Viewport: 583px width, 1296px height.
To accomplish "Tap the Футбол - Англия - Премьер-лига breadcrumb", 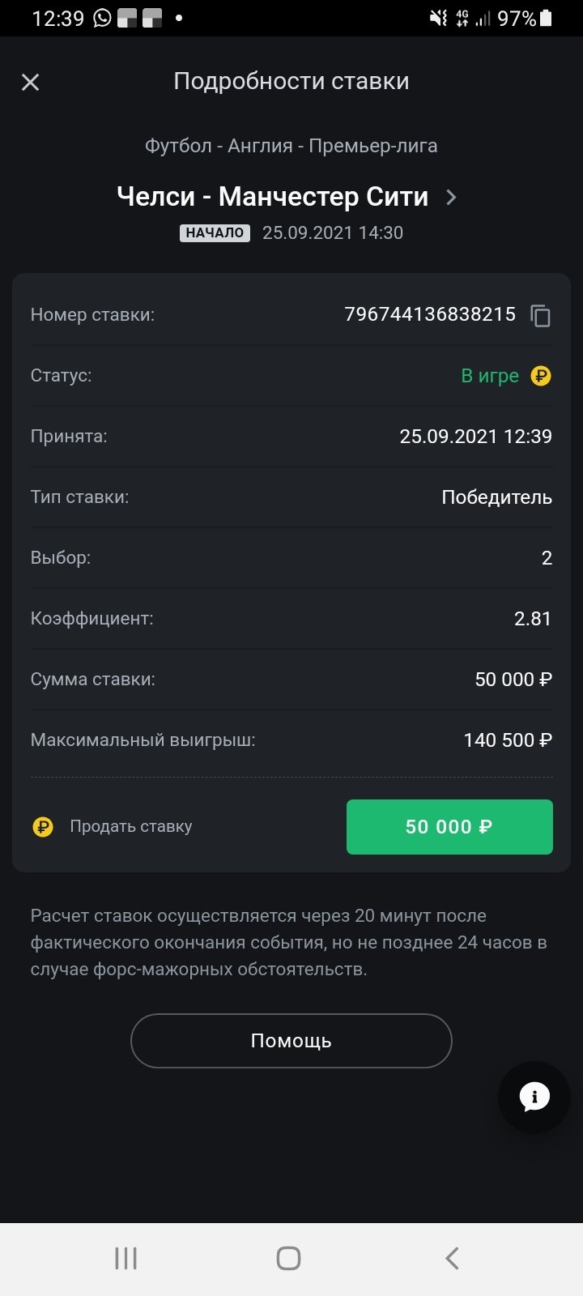I will (291, 146).
